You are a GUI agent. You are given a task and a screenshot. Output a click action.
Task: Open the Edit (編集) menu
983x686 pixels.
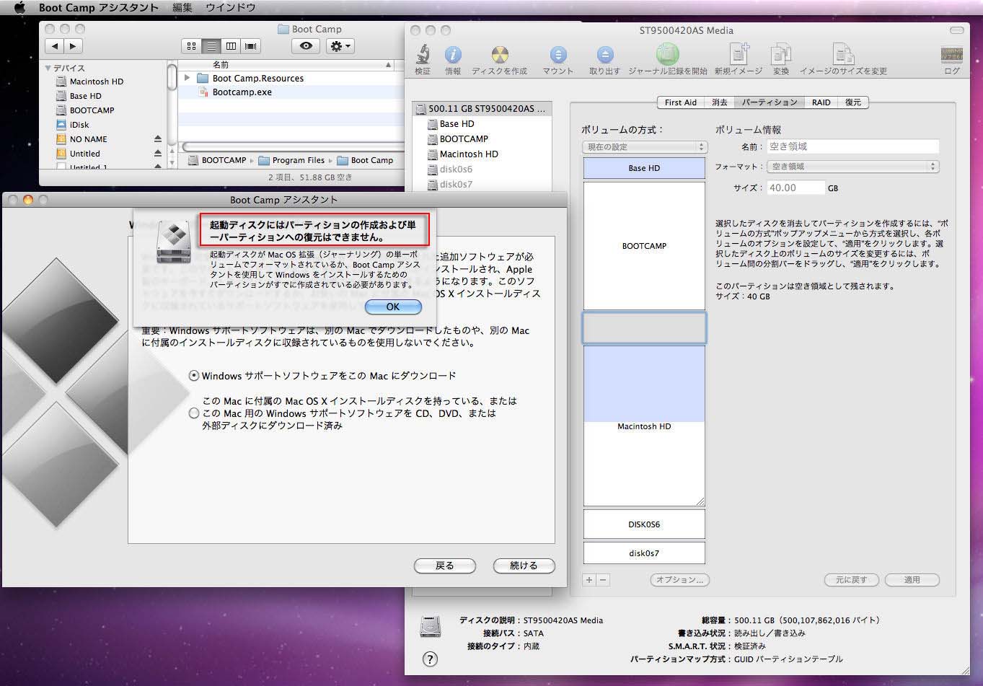click(x=182, y=7)
